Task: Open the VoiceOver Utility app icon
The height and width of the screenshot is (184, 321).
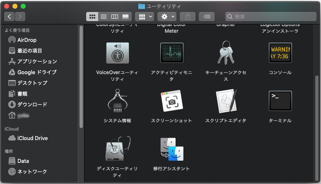Action: pyautogui.click(x=118, y=53)
